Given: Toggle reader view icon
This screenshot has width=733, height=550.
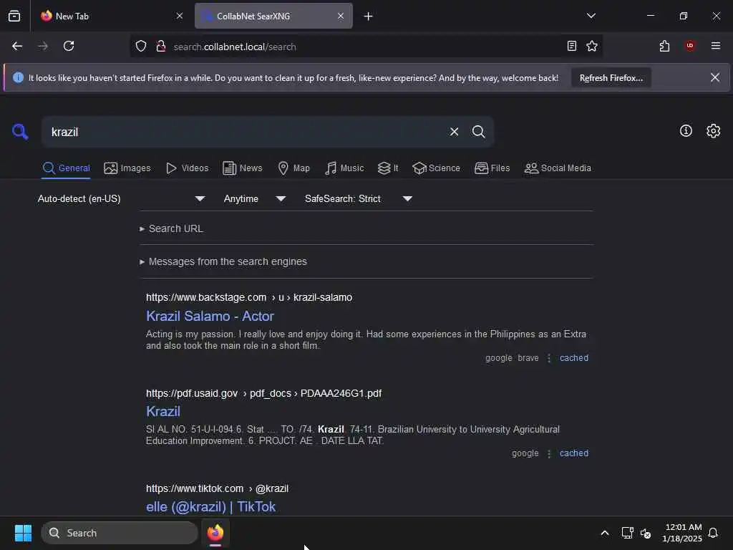Looking at the screenshot, I should (x=571, y=46).
